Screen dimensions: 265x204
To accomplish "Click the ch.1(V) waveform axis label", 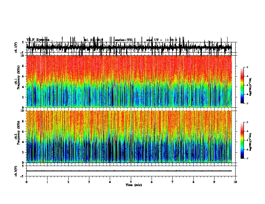I will point(16,47).
